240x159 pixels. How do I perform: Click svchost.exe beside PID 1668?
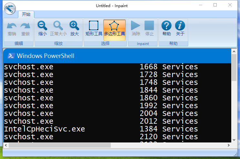point(29,67)
